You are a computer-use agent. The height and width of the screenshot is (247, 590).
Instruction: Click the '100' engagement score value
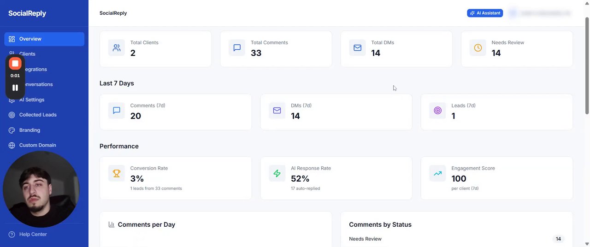pyautogui.click(x=459, y=178)
